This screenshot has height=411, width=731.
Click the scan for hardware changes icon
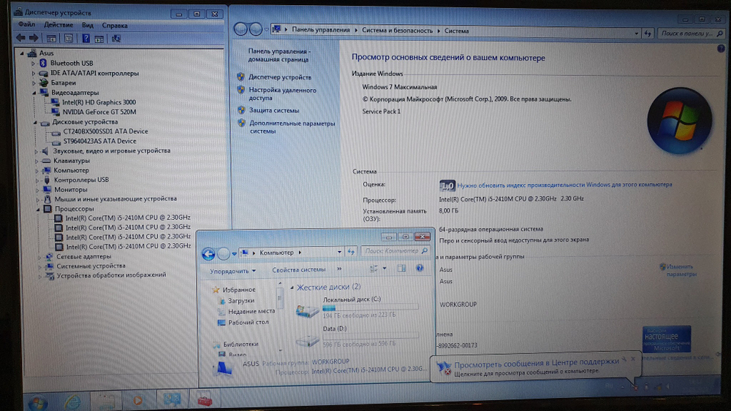click(x=116, y=39)
